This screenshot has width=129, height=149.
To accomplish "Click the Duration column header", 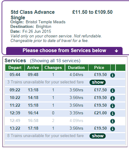I will 77,67.
